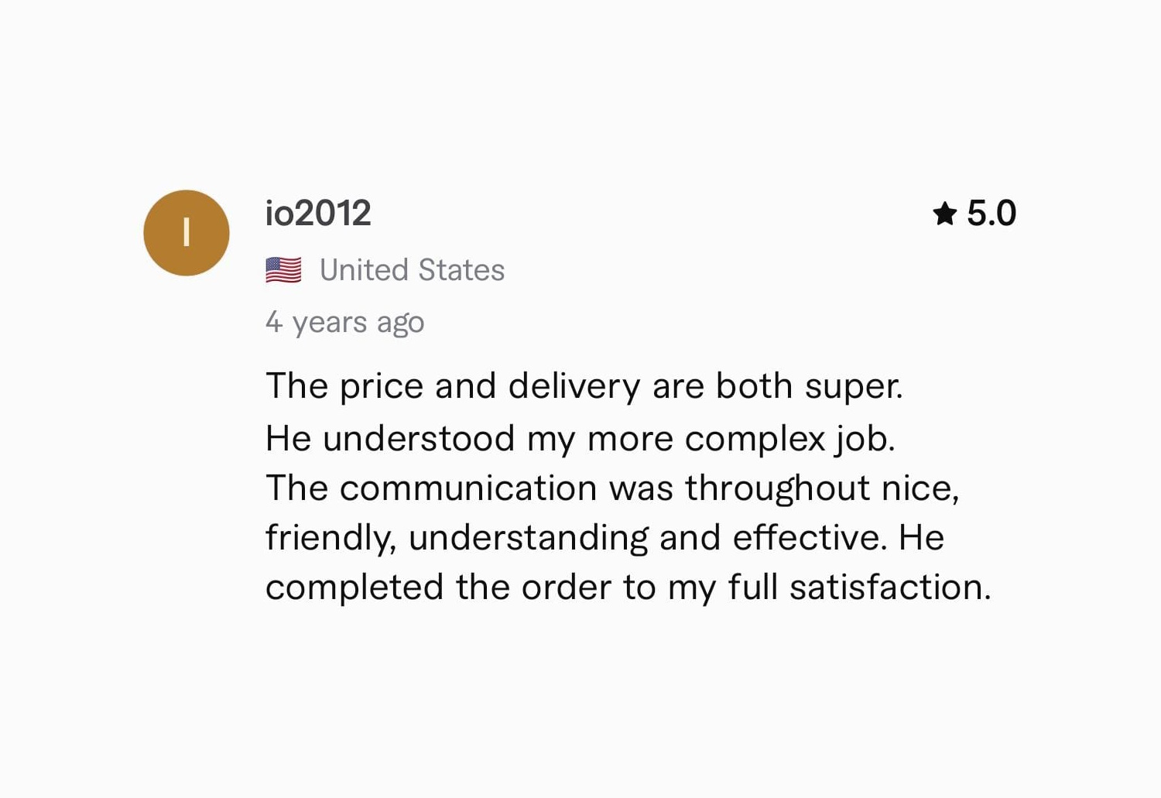The height and width of the screenshot is (798, 1161).
Task: Click the brown avatar circle with letter I
Action: [x=187, y=233]
